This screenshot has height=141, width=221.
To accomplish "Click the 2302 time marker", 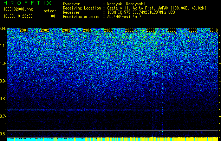I will coord(45,30).
